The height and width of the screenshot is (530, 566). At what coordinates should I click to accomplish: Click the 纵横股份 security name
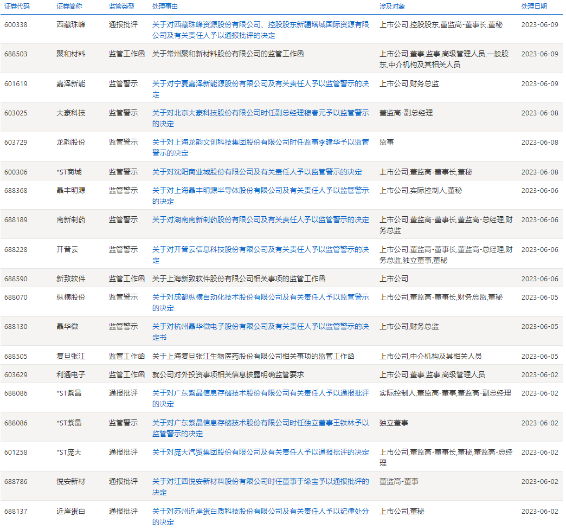tap(70, 298)
